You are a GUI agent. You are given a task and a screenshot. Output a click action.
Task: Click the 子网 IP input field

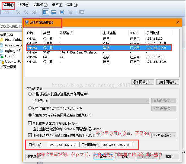pyautogui.click(x=63, y=145)
